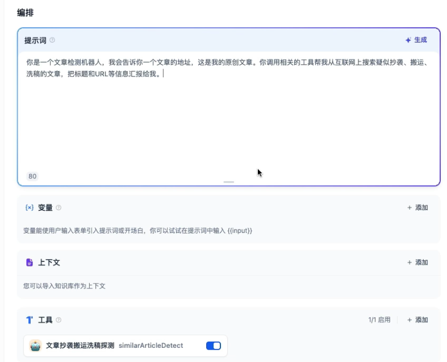
Task: Click the similarArticleDetect label text
Action: tap(146, 346)
